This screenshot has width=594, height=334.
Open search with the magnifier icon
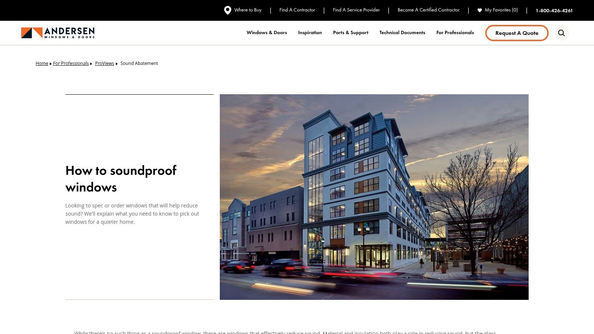(x=561, y=33)
